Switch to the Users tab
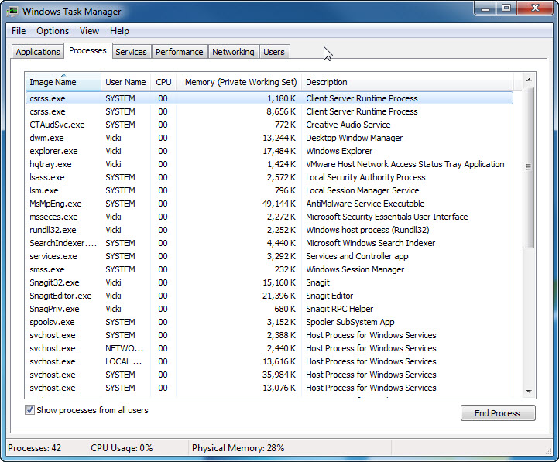 click(274, 52)
